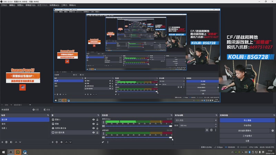Open source properties gear in Sources panel

pyautogui.click(x=61, y=142)
